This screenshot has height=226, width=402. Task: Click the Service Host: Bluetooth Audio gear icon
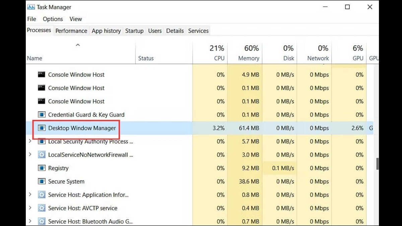pyautogui.click(x=42, y=222)
